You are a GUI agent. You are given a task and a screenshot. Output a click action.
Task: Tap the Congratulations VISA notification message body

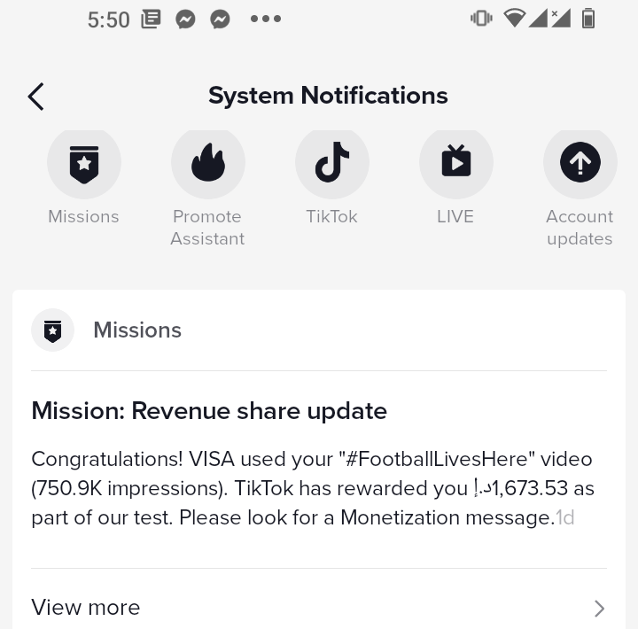click(x=313, y=488)
